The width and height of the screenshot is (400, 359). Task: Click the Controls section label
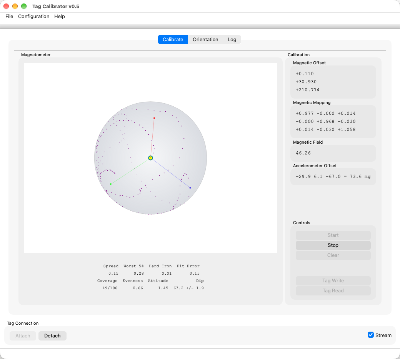click(x=302, y=223)
